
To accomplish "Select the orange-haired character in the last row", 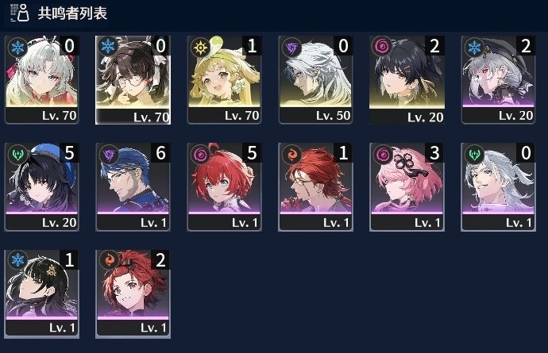I will [133, 294].
